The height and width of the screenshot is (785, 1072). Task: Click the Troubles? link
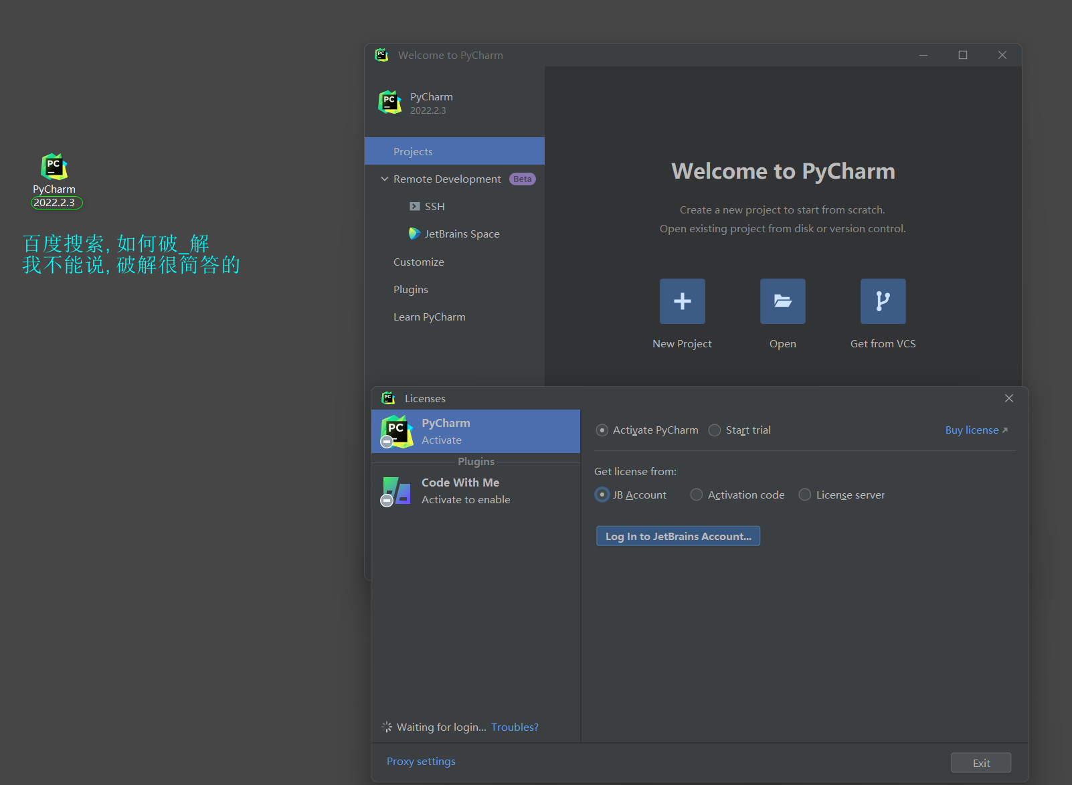(x=515, y=727)
